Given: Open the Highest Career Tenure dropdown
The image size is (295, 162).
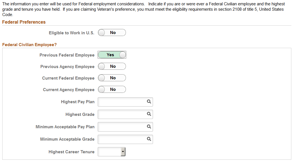Looking at the screenshot, I should 112,152.
